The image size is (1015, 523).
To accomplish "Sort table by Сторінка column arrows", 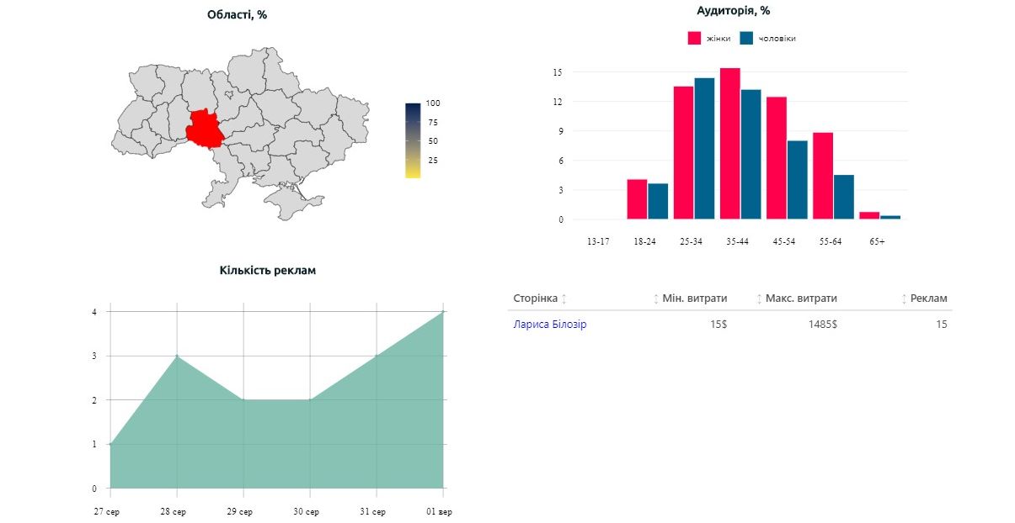I will [x=564, y=299].
